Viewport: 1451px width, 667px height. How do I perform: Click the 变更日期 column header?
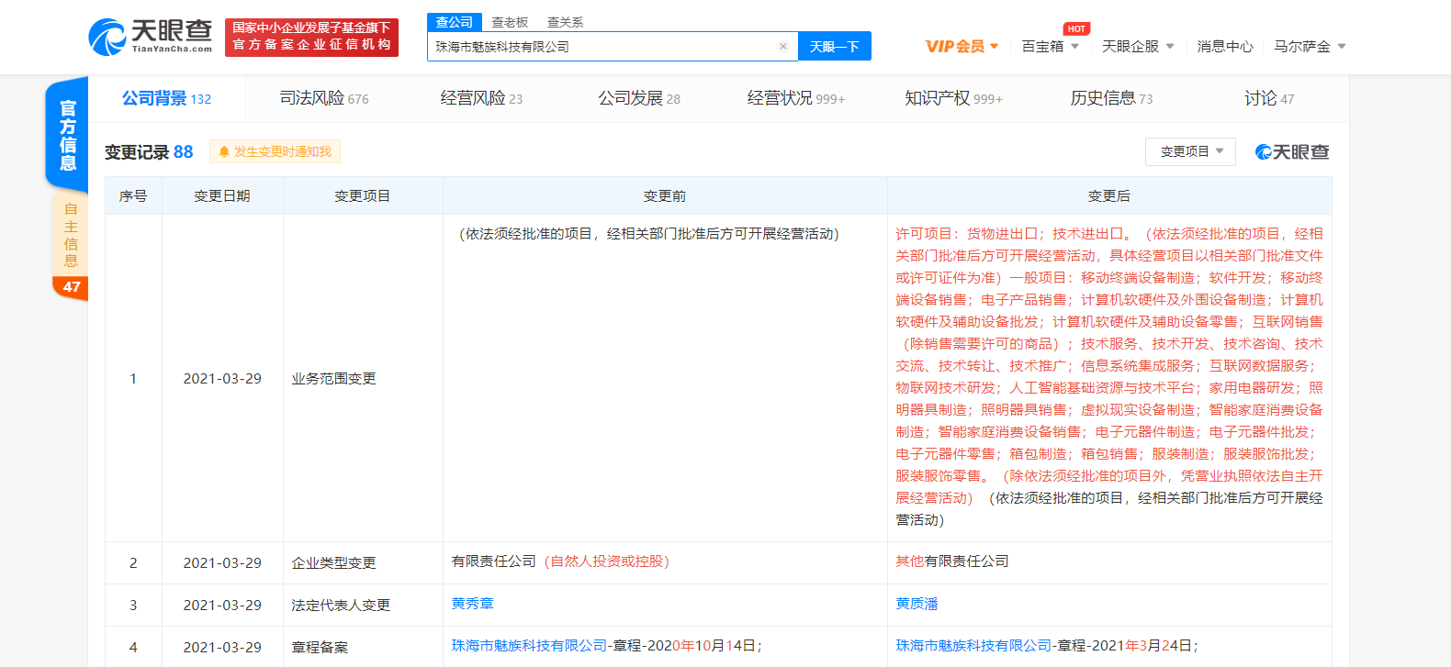(222, 196)
